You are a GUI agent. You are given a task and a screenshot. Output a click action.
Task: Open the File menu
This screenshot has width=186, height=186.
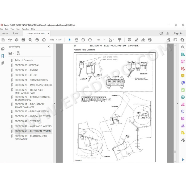pyautogui.click(x=2, y=29)
